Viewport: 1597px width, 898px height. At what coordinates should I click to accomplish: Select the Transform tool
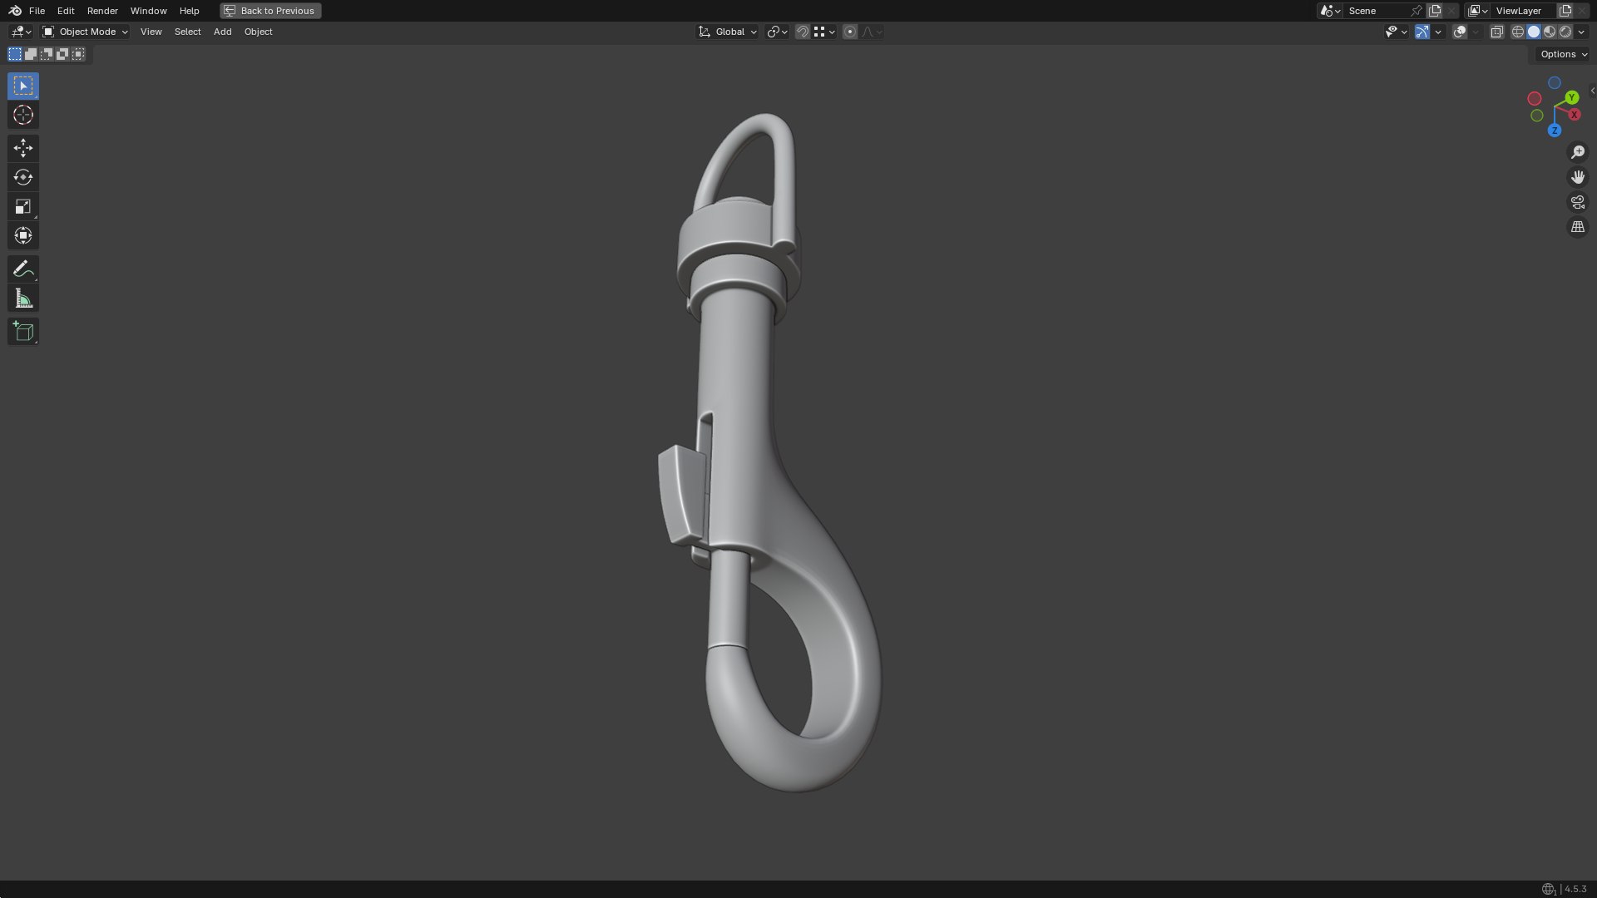tap(23, 235)
